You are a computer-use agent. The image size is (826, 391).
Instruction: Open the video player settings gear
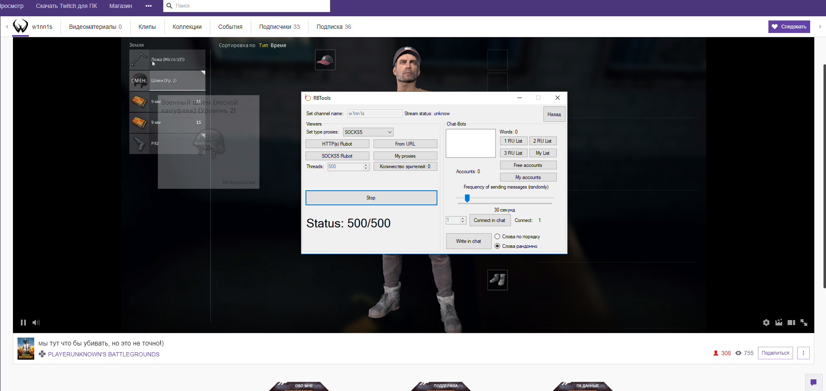pyautogui.click(x=766, y=323)
